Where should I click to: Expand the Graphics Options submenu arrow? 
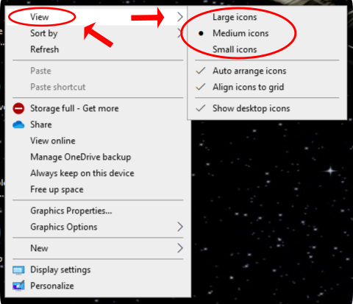click(x=180, y=227)
